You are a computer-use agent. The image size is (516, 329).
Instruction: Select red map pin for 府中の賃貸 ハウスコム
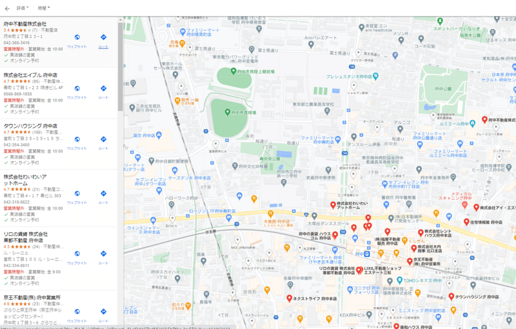[x=335, y=235]
